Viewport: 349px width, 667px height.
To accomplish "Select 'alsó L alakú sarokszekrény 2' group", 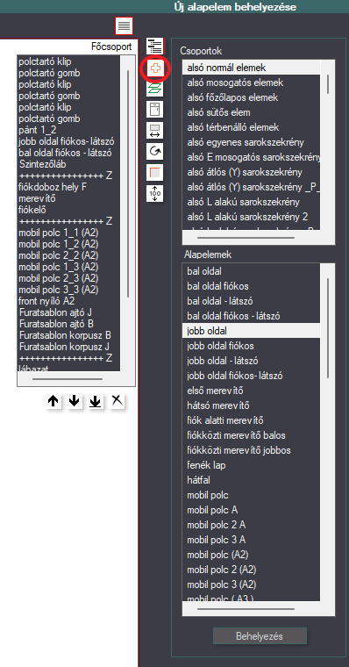I will coord(252,217).
